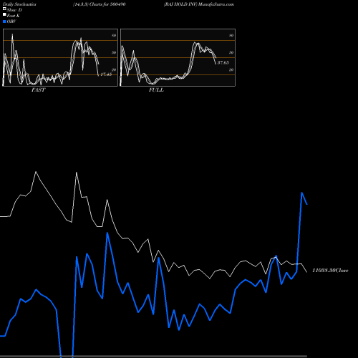Click the '(BAJ HOLD INV)' text in header
This screenshot has height=358, width=358.
(x=180, y=4)
